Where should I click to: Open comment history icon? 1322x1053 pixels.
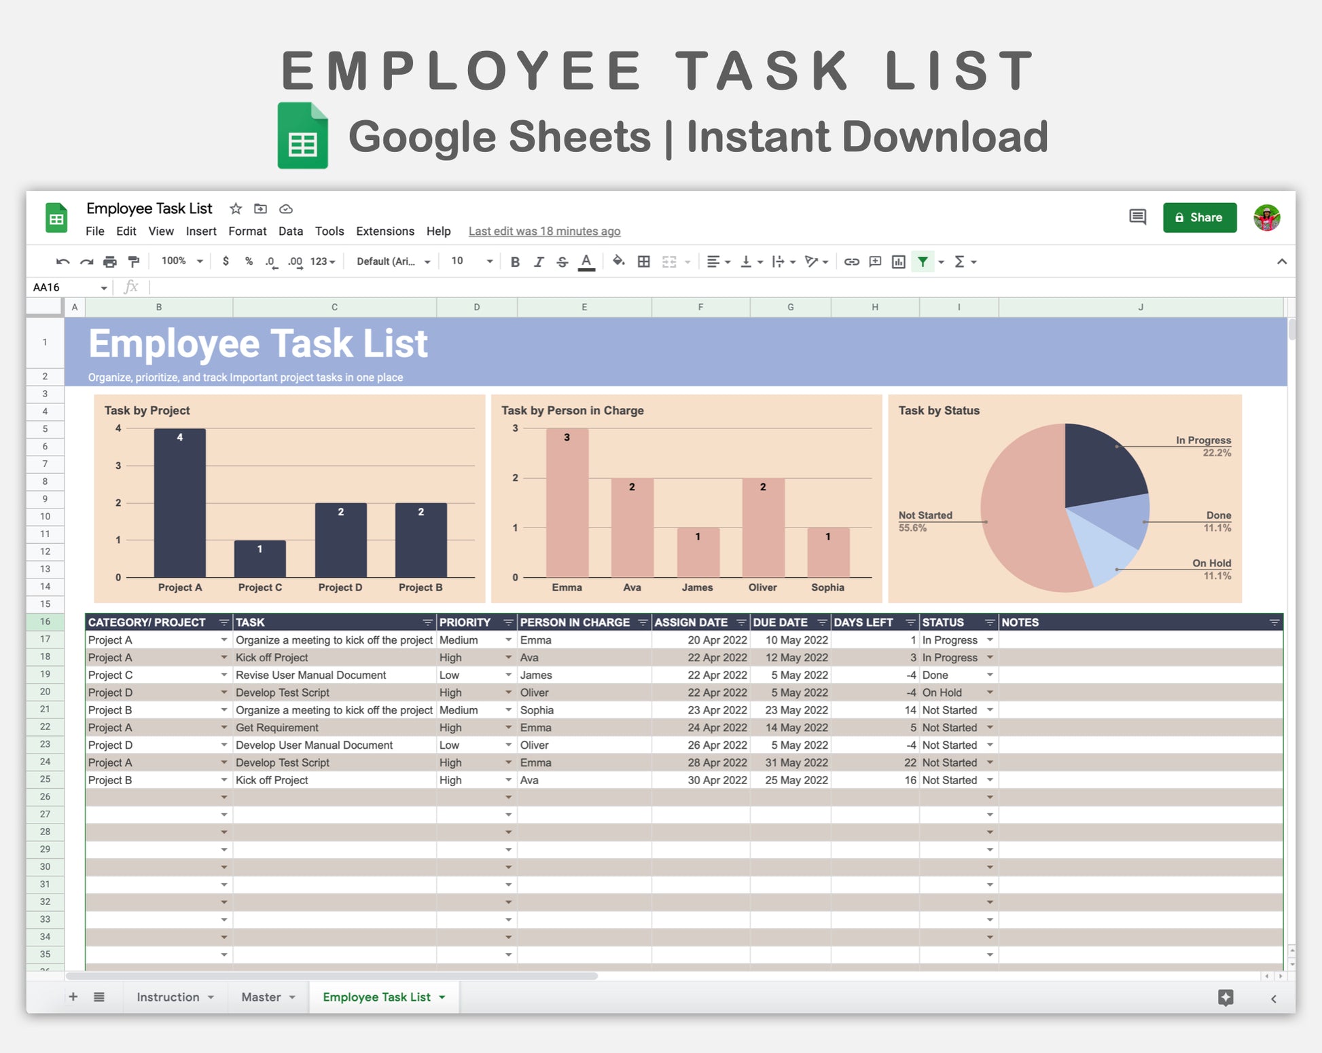(1137, 217)
